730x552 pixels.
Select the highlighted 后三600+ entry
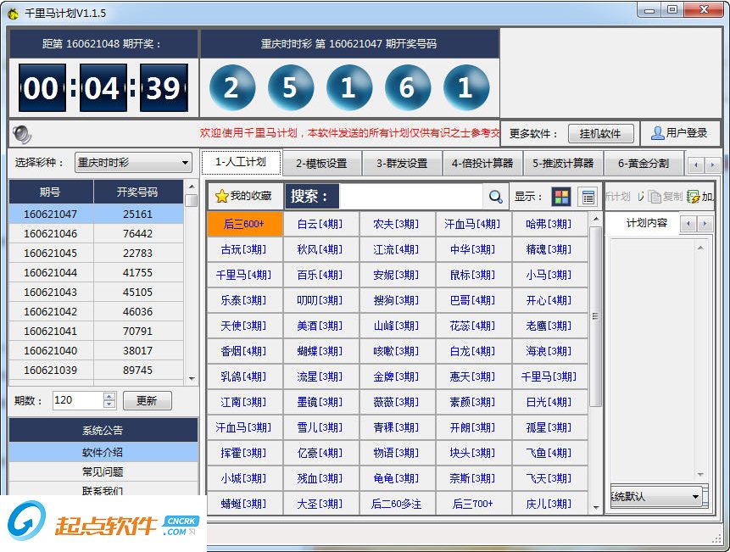tap(242, 224)
